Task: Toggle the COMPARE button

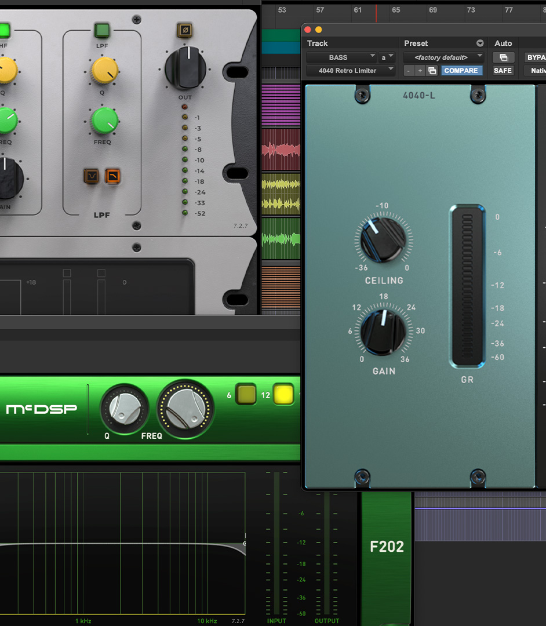Action: click(x=461, y=71)
